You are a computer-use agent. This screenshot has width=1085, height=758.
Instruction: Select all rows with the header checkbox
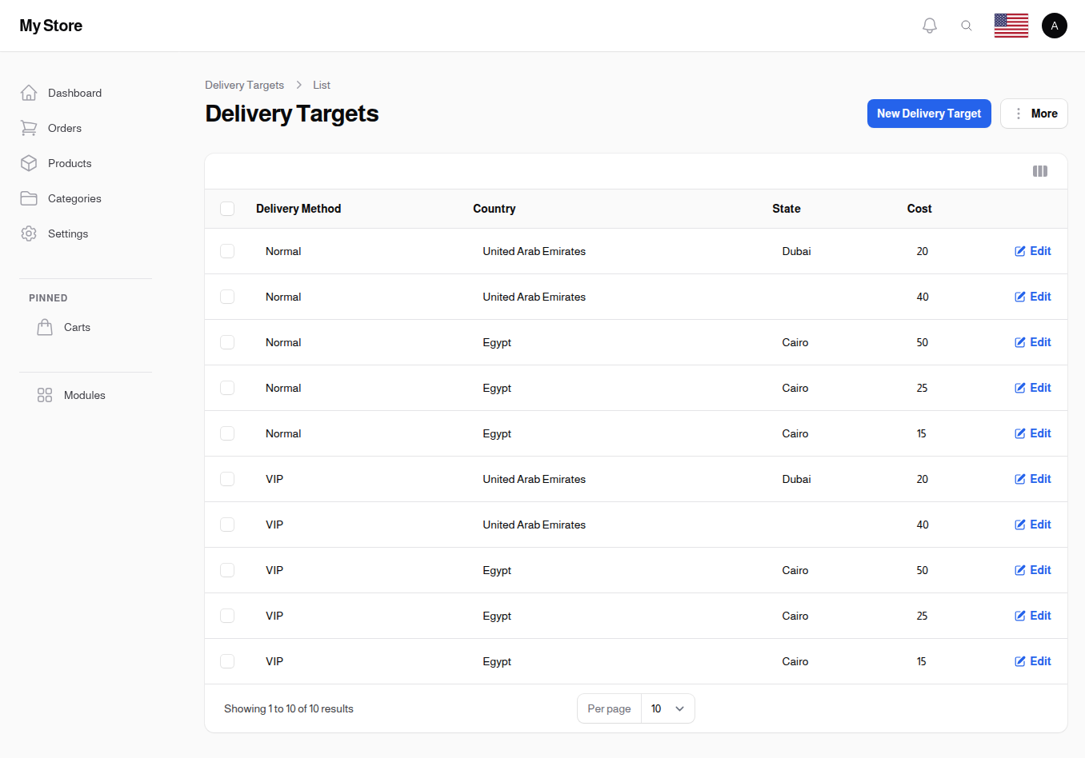click(227, 208)
